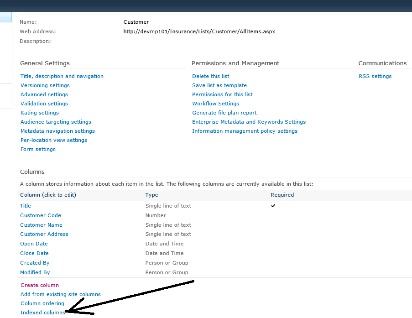Click Create column
Image resolution: width=412 pixels, height=318 pixels.
[39, 285]
